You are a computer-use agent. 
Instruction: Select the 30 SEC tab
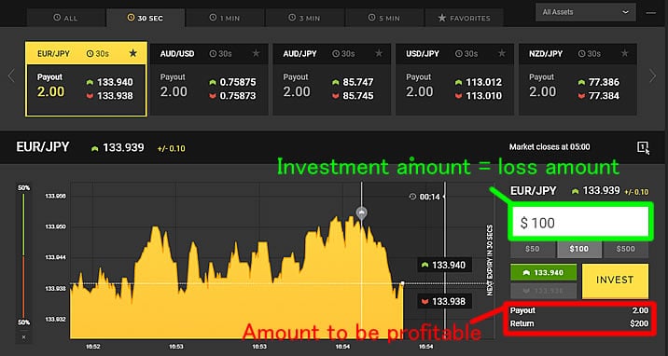point(146,18)
